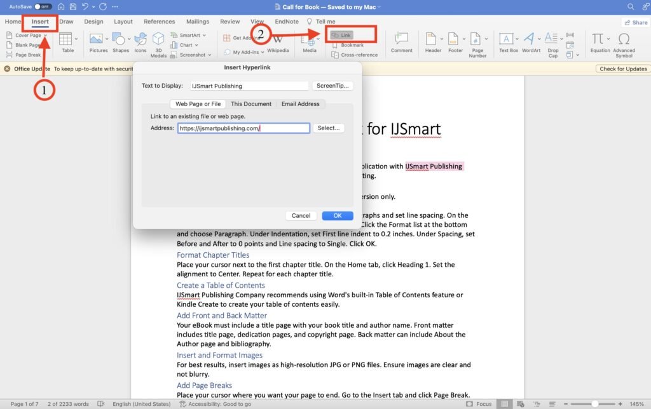Click the Save disk icon

pos(73,6)
